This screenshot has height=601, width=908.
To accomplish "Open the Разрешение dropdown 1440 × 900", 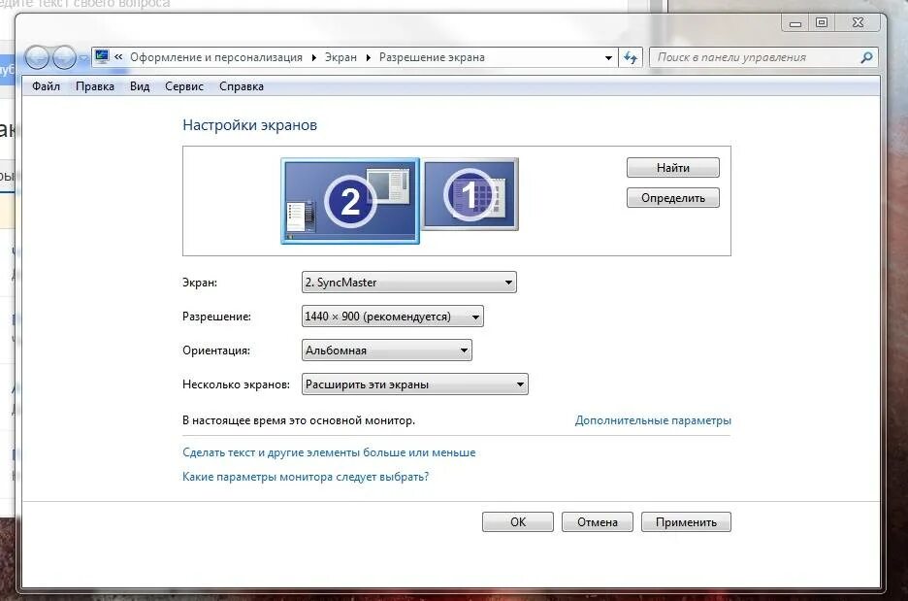I will [x=392, y=317].
